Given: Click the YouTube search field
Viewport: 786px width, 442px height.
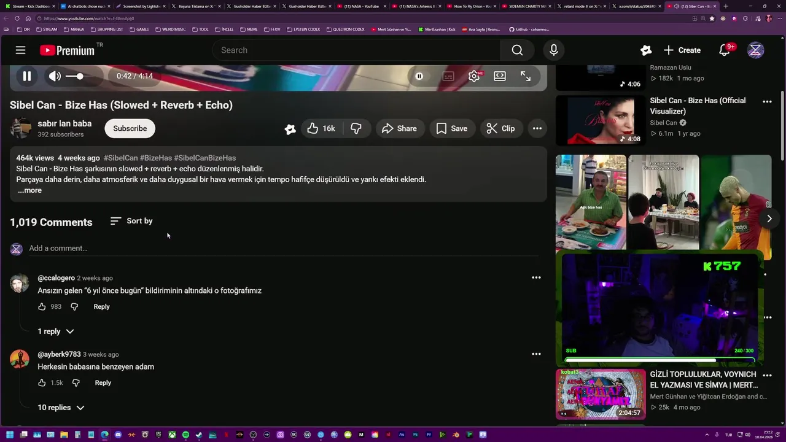Looking at the screenshot, I should coord(356,50).
